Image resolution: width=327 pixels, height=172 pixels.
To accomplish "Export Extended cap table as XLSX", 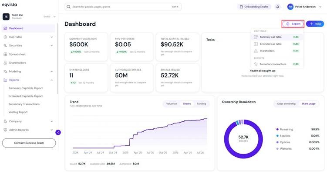I will pos(277,44).
